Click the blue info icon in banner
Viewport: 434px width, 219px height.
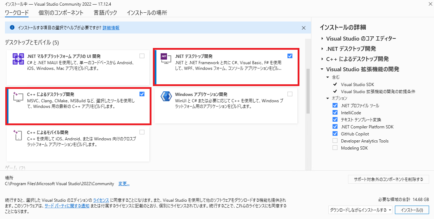click(x=12, y=28)
